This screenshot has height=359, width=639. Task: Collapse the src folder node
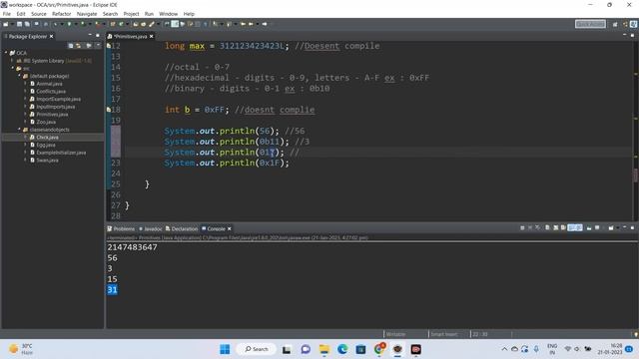click(12, 69)
